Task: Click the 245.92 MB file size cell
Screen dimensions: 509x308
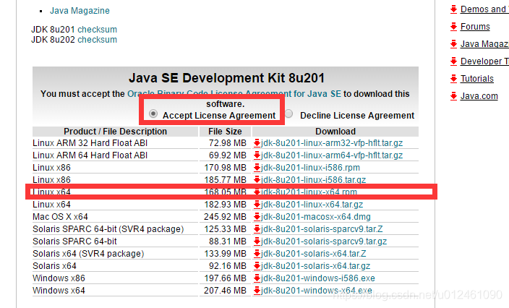Action: (x=225, y=217)
